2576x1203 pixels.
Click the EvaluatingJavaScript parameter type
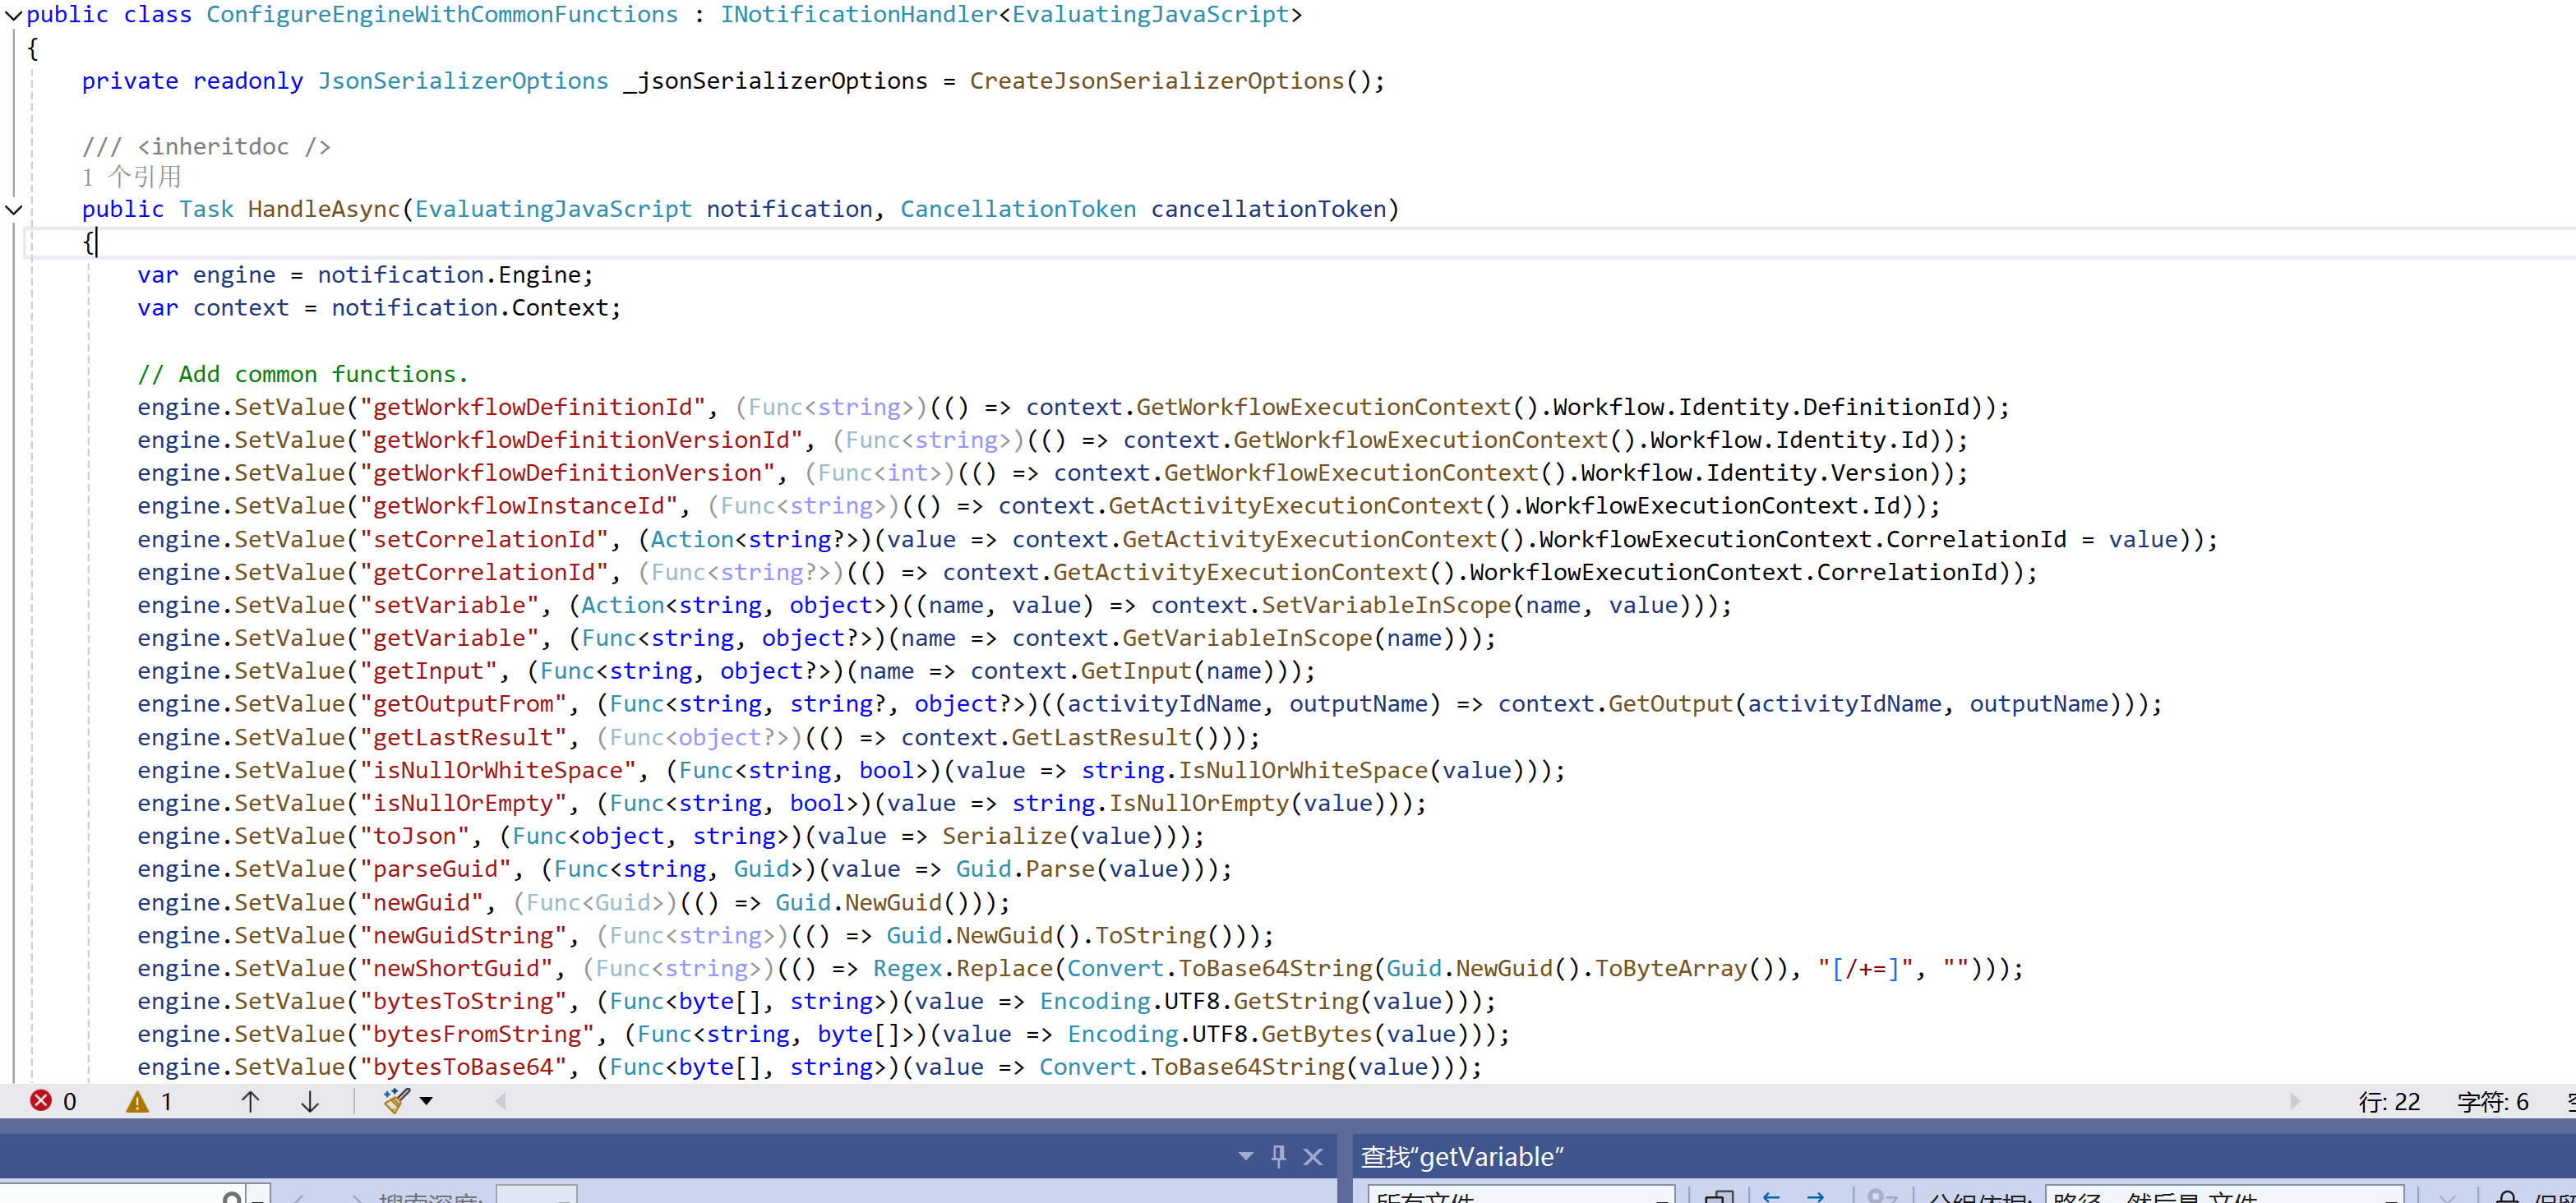553,209
